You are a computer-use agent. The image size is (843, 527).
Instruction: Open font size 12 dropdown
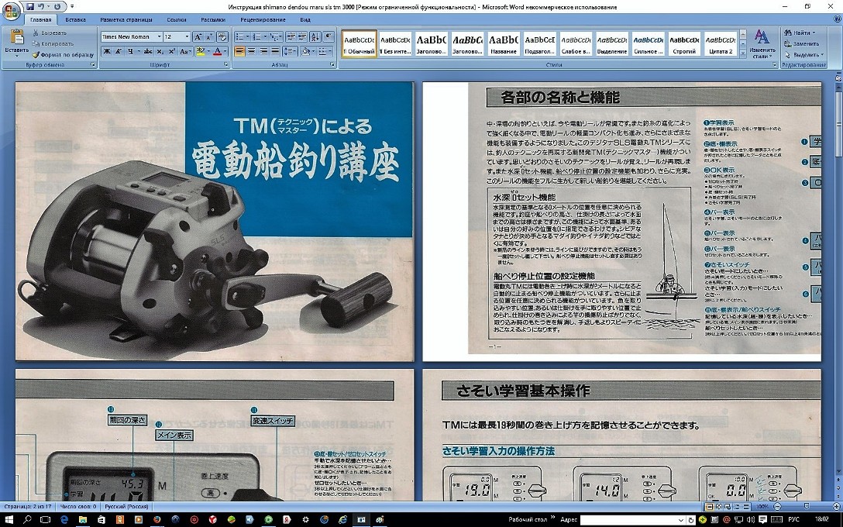187,36
